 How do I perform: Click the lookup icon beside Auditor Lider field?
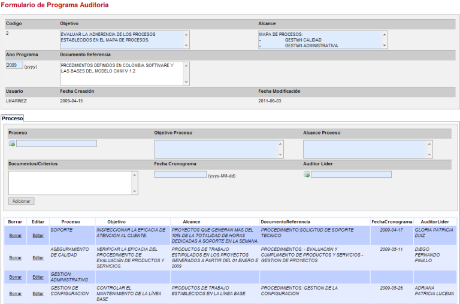307,175
